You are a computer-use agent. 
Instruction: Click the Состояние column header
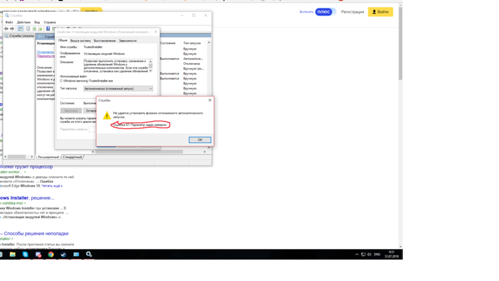(168, 43)
